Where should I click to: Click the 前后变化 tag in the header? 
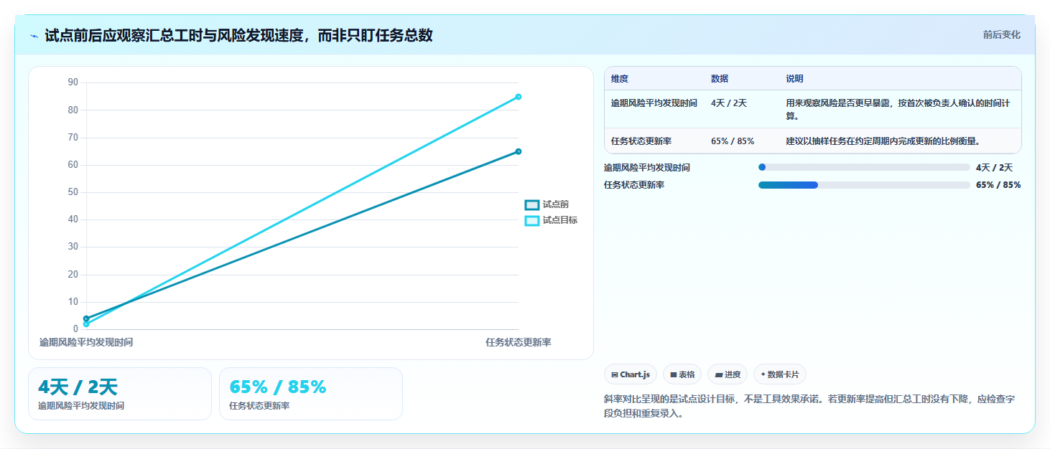pyautogui.click(x=1001, y=34)
